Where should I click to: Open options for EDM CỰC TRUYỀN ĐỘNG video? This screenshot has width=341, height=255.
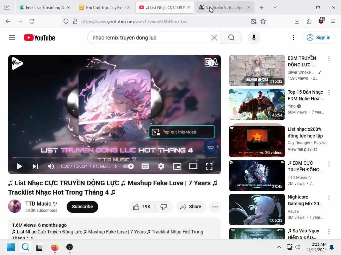(329, 164)
